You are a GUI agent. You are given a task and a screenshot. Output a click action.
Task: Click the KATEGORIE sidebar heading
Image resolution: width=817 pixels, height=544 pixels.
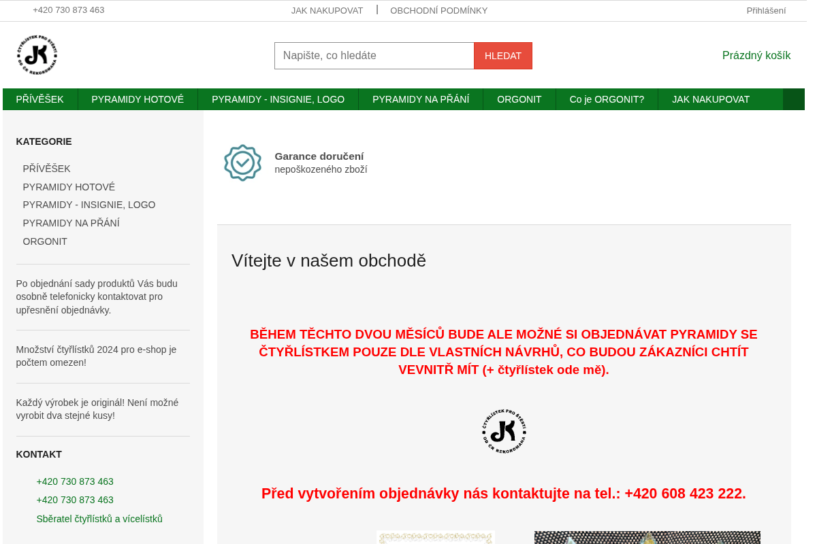click(44, 141)
